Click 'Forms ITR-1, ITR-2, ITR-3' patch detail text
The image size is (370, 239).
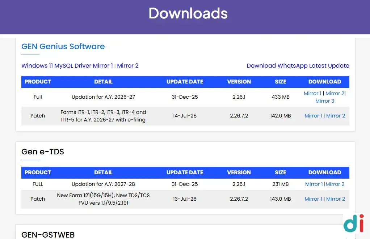[103, 116]
